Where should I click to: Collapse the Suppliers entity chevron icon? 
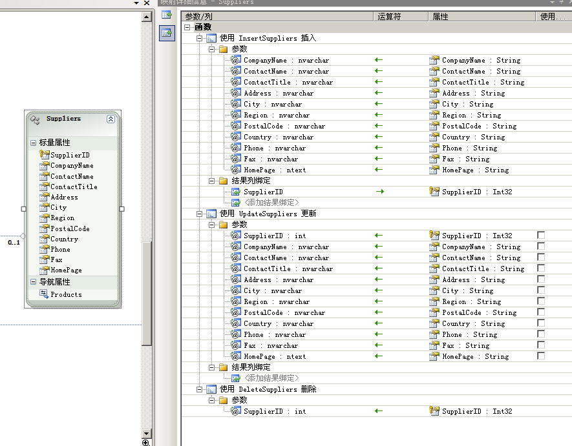[111, 119]
